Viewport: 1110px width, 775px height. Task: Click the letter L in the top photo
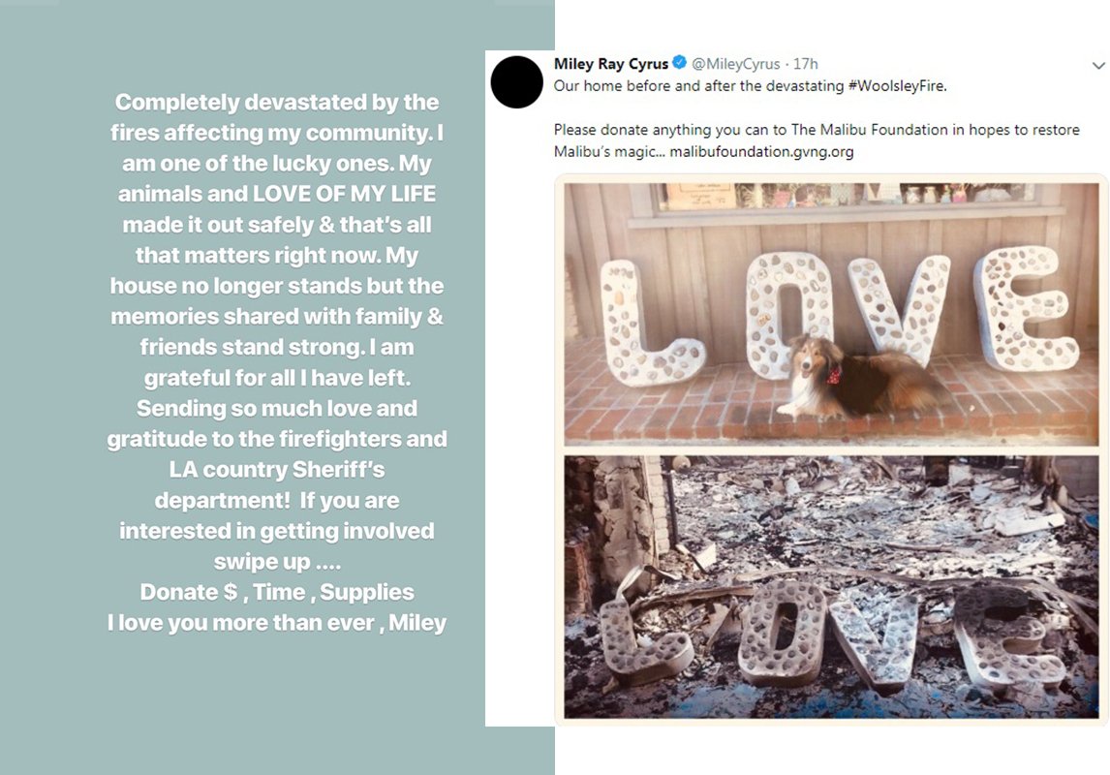648,323
